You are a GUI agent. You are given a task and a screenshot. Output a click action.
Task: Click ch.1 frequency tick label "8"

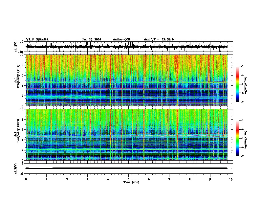pyautogui.click(x=23, y=65)
